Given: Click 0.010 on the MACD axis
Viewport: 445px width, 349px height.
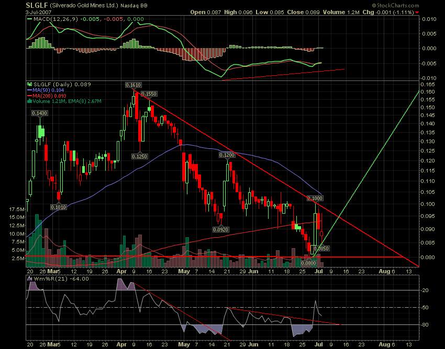Looking at the screenshot, I should click(x=429, y=19).
